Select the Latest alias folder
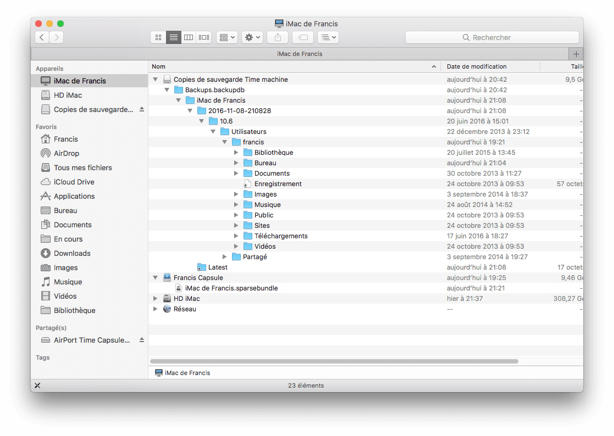The width and height of the screenshot is (614, 436). pos(366,267)
